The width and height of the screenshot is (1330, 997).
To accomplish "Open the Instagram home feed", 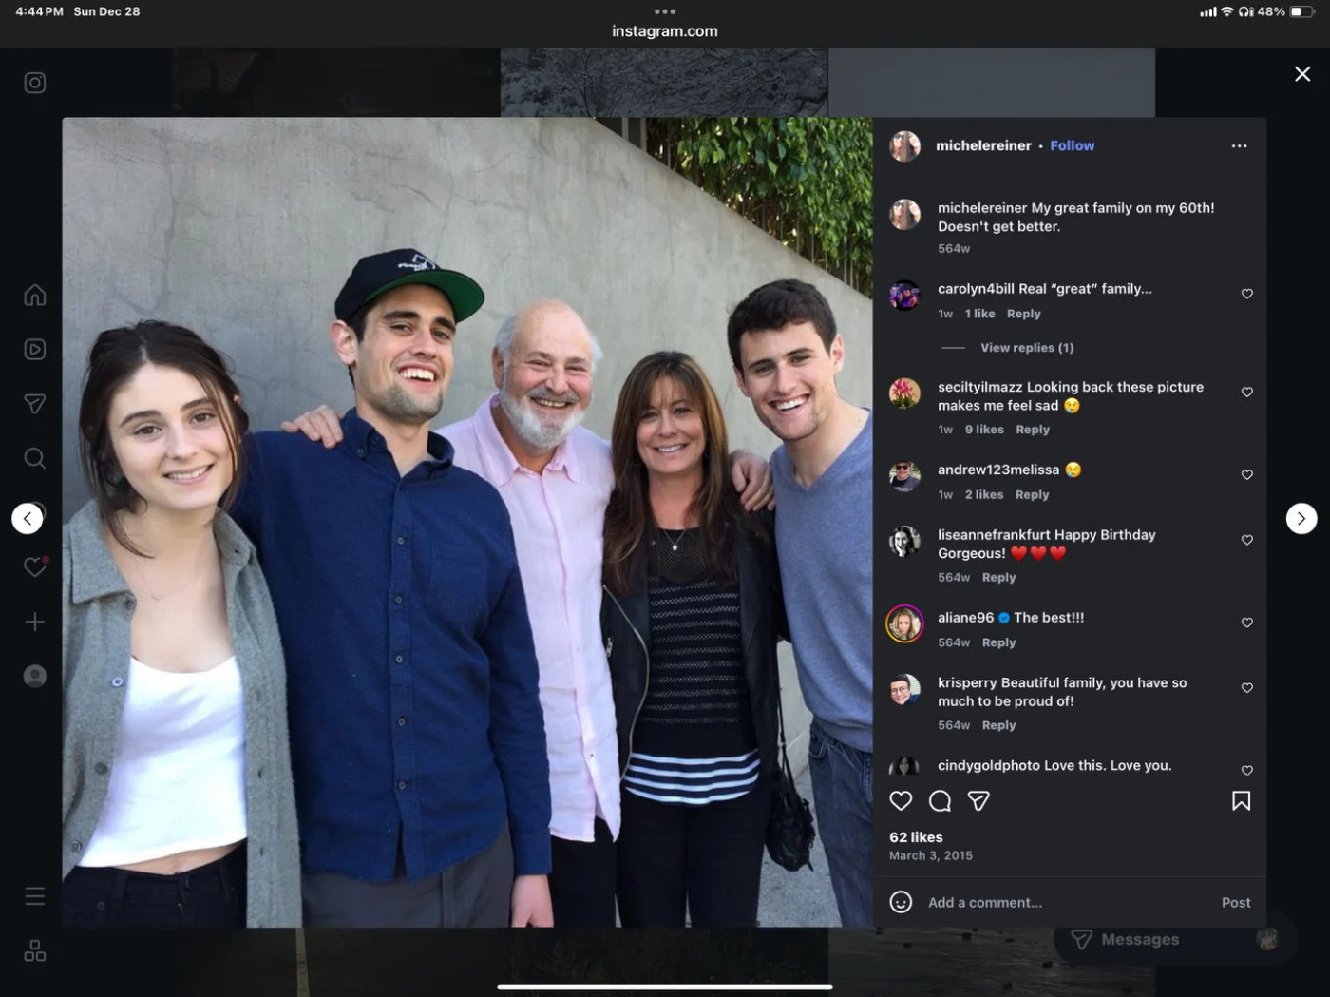I will coord(35,296).
